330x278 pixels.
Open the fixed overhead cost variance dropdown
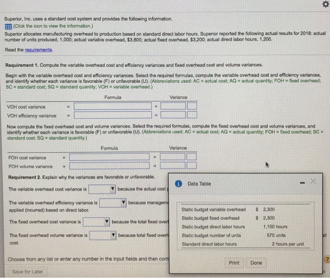96,221
